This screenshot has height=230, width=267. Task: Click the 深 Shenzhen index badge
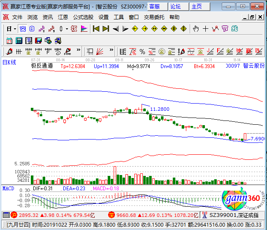[112, 215]
